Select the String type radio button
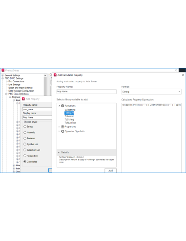Viewport: 186px width, 241px height. coord(25,126)
